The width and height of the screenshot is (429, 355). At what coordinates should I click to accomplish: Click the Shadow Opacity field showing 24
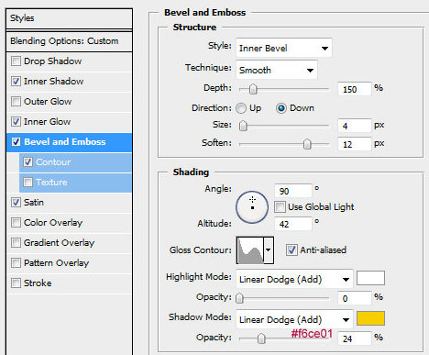(x=355, y=338)
